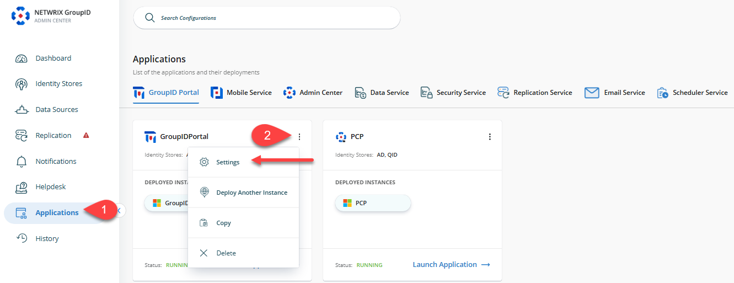
Task: Choose Deploy Another Instance
Action: (x=243, y=193)
